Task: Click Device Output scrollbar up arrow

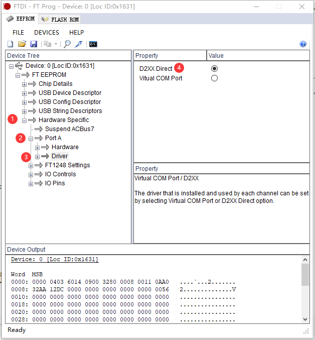Action: pyautogui.click(x=305, y=260)
